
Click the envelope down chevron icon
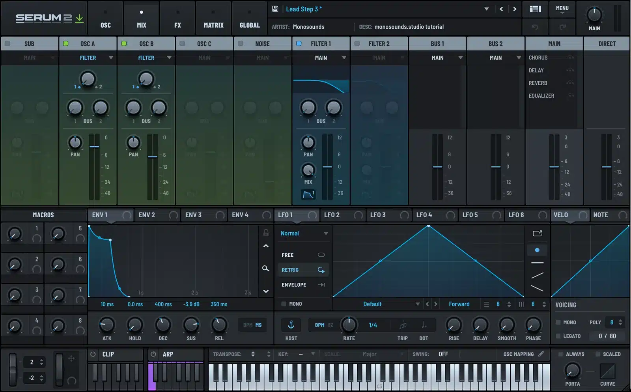pos(266,291)
